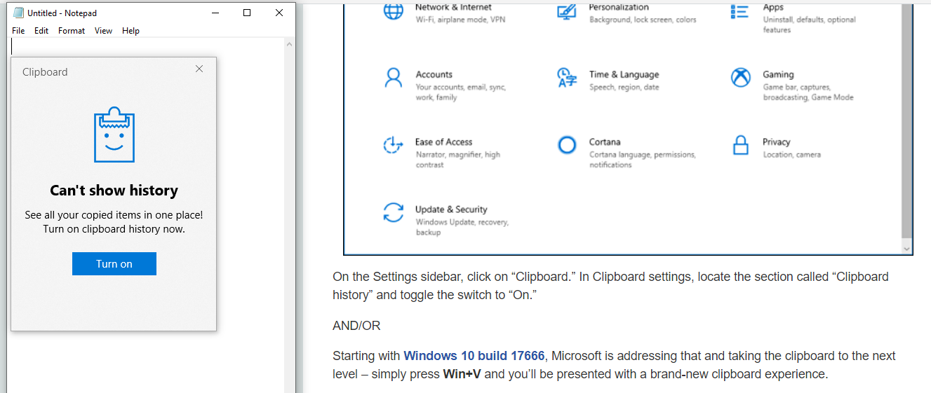This screenshot has height=393, width=931.
Task: Open the Accounts settings label
Action: (434, 74)
